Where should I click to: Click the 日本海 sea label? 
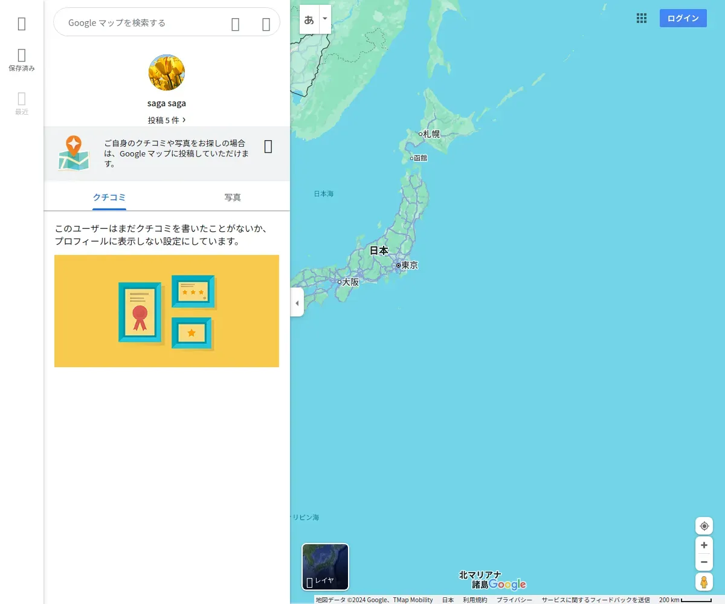point(324,194)
